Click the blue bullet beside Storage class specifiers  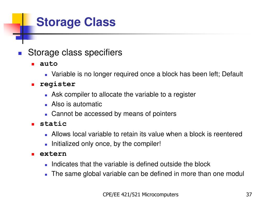[x=20, y=53]
